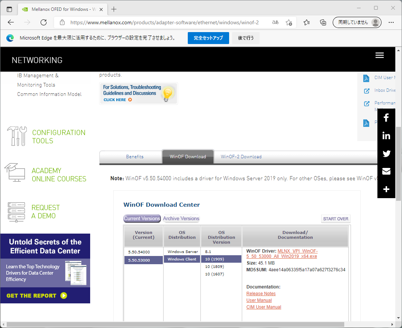Choose Windows Server distribution
Screen dimensions: 402x328
(x=182, y=252)
